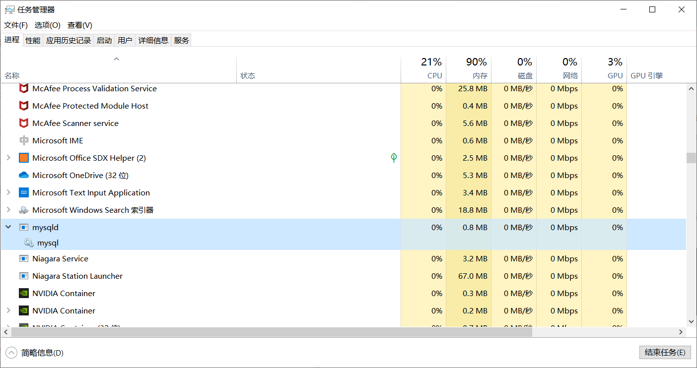Click the vertical scrollbar thumb
697x368 pixels.
point(691,158)
